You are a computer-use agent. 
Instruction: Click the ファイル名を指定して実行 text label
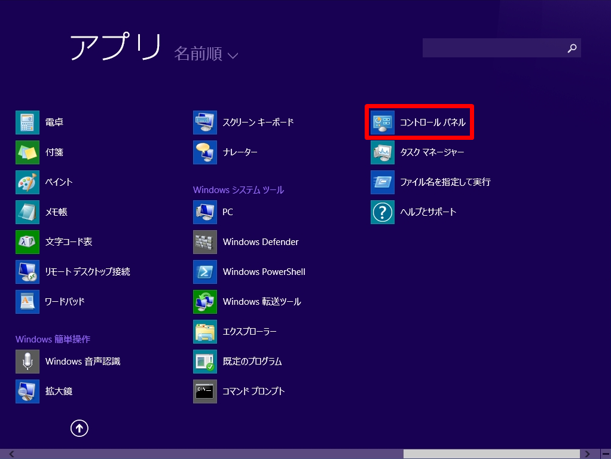445,182
